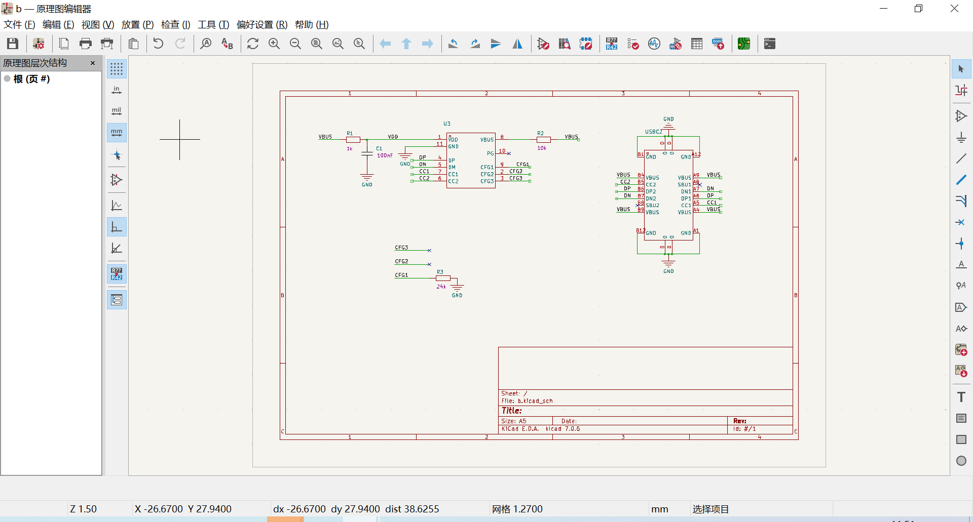Open the 检查 (I) menu
Viewport: 973px width, 522px height.
click(x=175, y=24)
